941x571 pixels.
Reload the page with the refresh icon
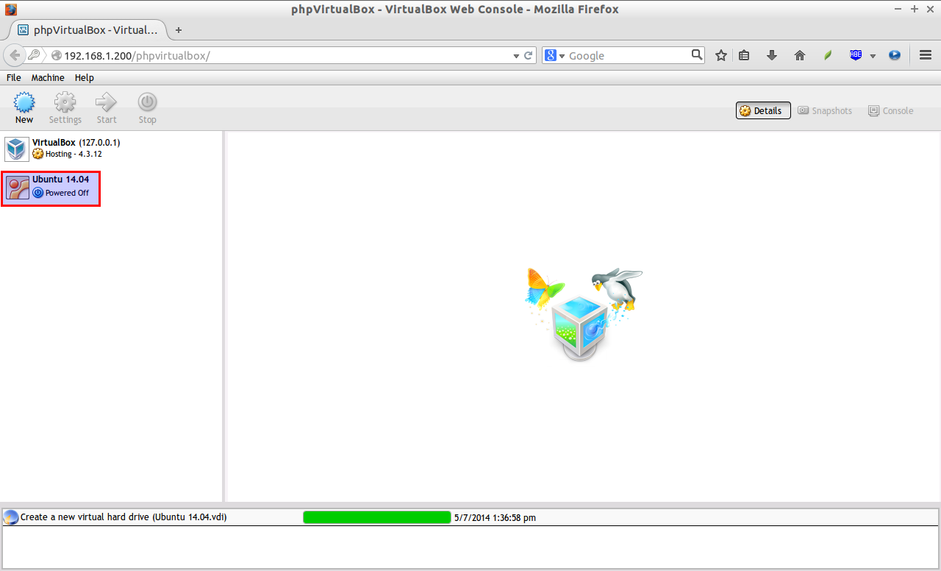pyautogui.click(x=528, y=55)
